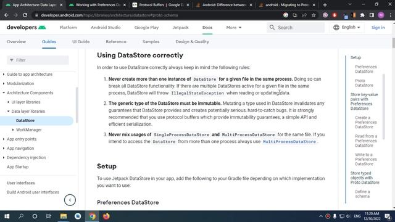Go forward in browser history
Viewport: 395px width, 222px height.
[x=15, y=15]
